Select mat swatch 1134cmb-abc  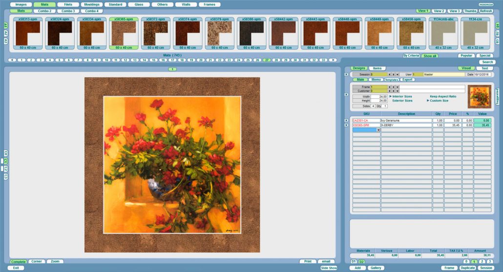(x=443, y=33)
